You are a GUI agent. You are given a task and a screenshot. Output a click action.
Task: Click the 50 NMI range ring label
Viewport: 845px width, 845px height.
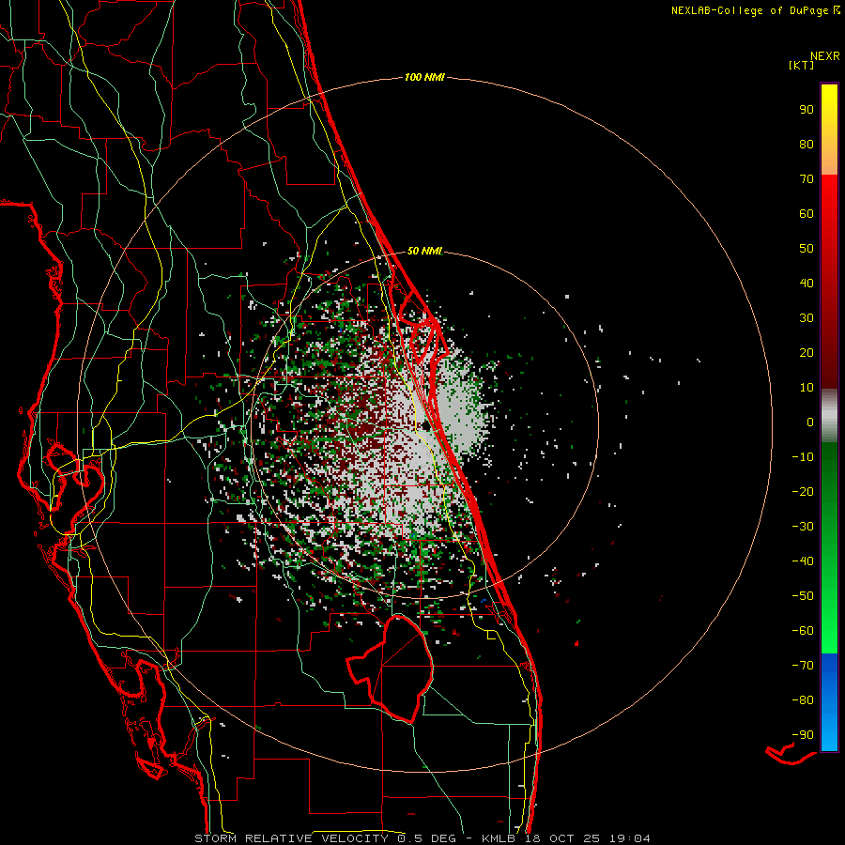(424, 251)
